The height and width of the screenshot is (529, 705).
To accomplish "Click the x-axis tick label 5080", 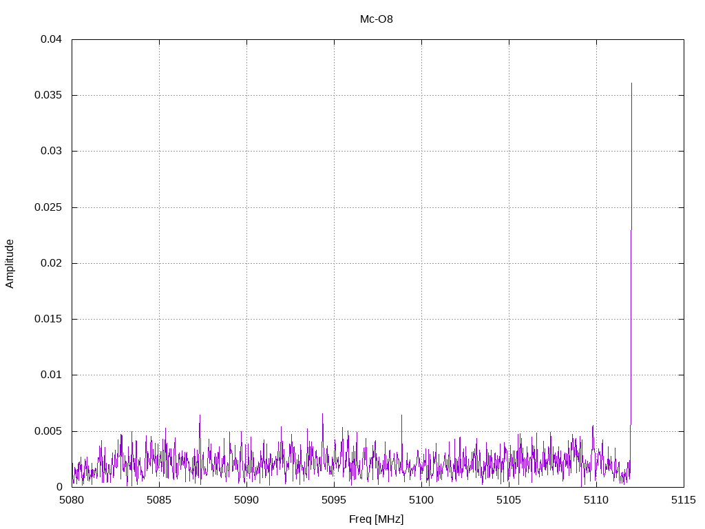I will pos(72,500).
